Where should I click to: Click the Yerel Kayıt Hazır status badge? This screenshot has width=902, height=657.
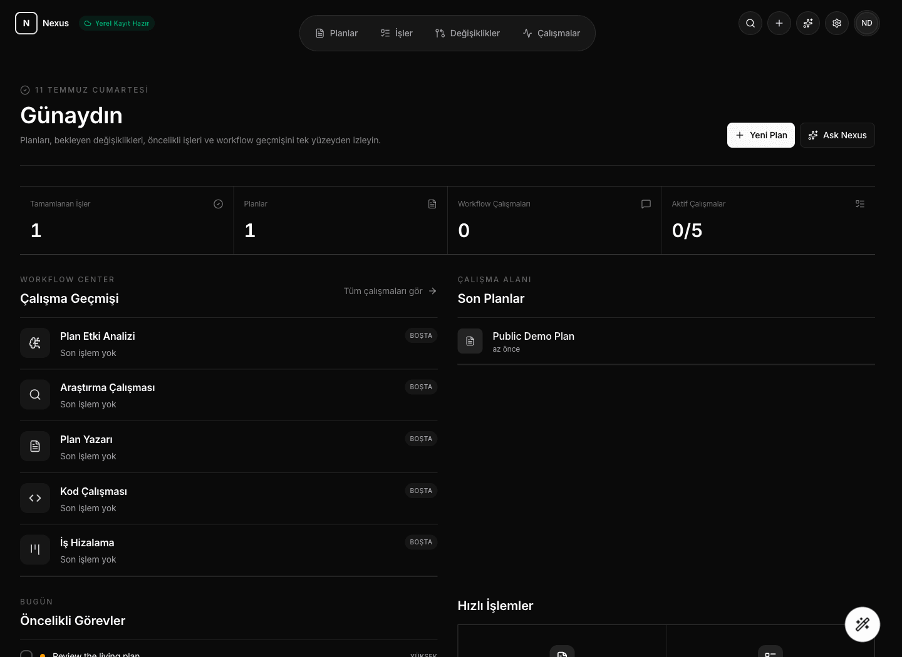click(117, 23)
